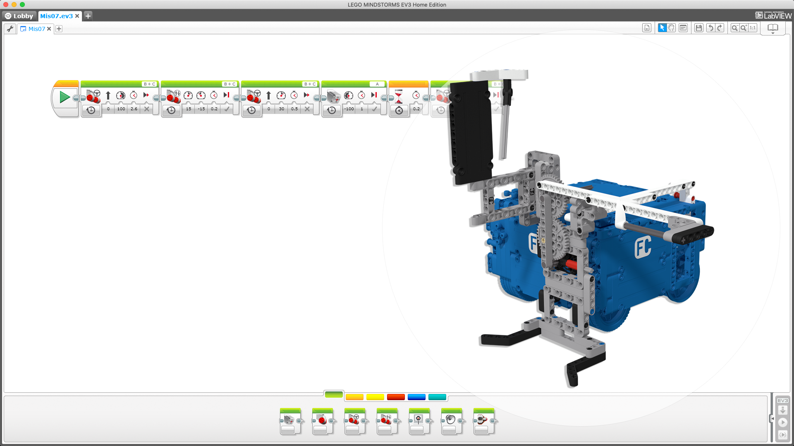Viewport: 794px width, 446px height.
Task: Click the Start block of the program
Action: point(65,97)
